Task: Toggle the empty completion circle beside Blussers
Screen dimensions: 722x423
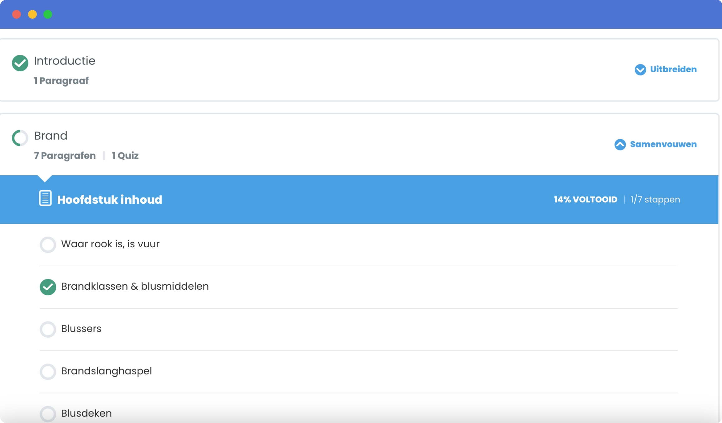Action: pos(48,329)
